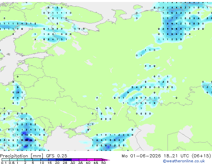
Task: Click the '24' precipitation value on the map
Action: [x=31, y=140]
